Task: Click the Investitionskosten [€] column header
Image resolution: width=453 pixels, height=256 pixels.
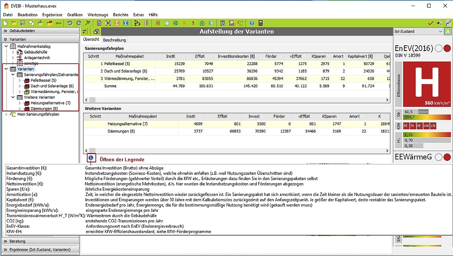Action: pos(236,56)
